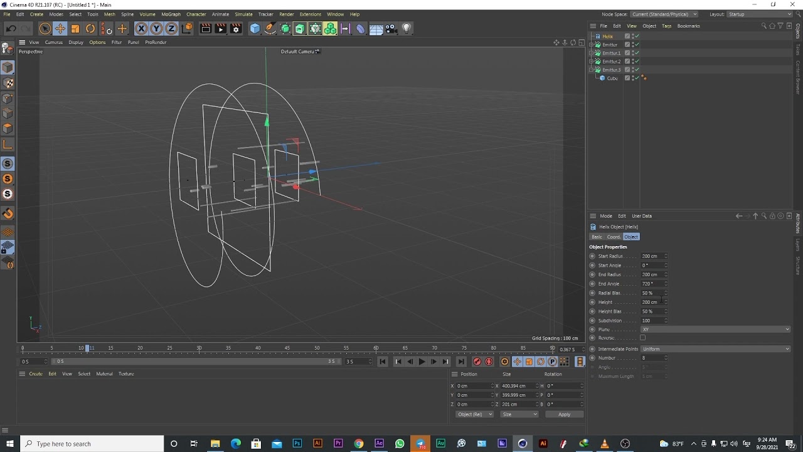This screenshot has width=803, height=452.
Task: Click the Undo arrow icon
Action: (11, 28)
